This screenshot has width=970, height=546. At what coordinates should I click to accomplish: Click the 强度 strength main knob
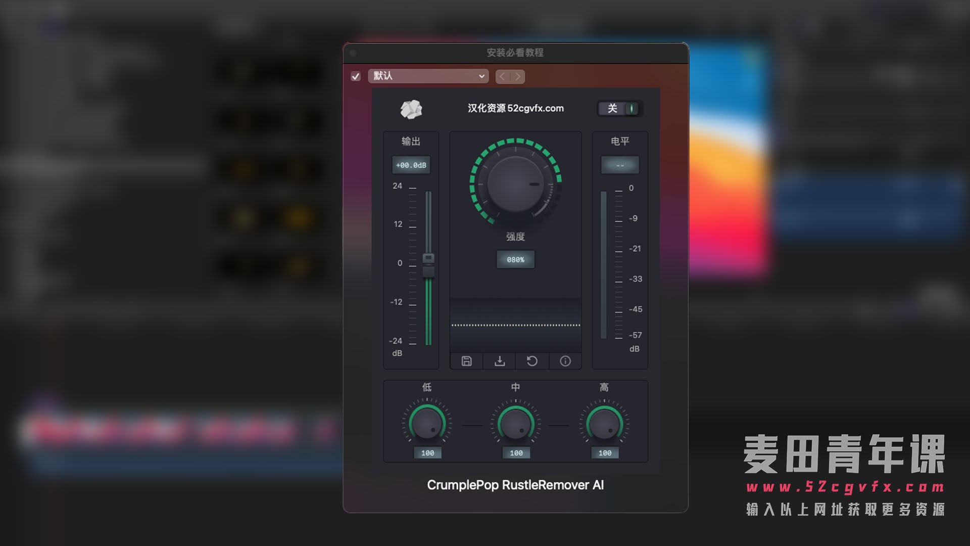point(515,184)
